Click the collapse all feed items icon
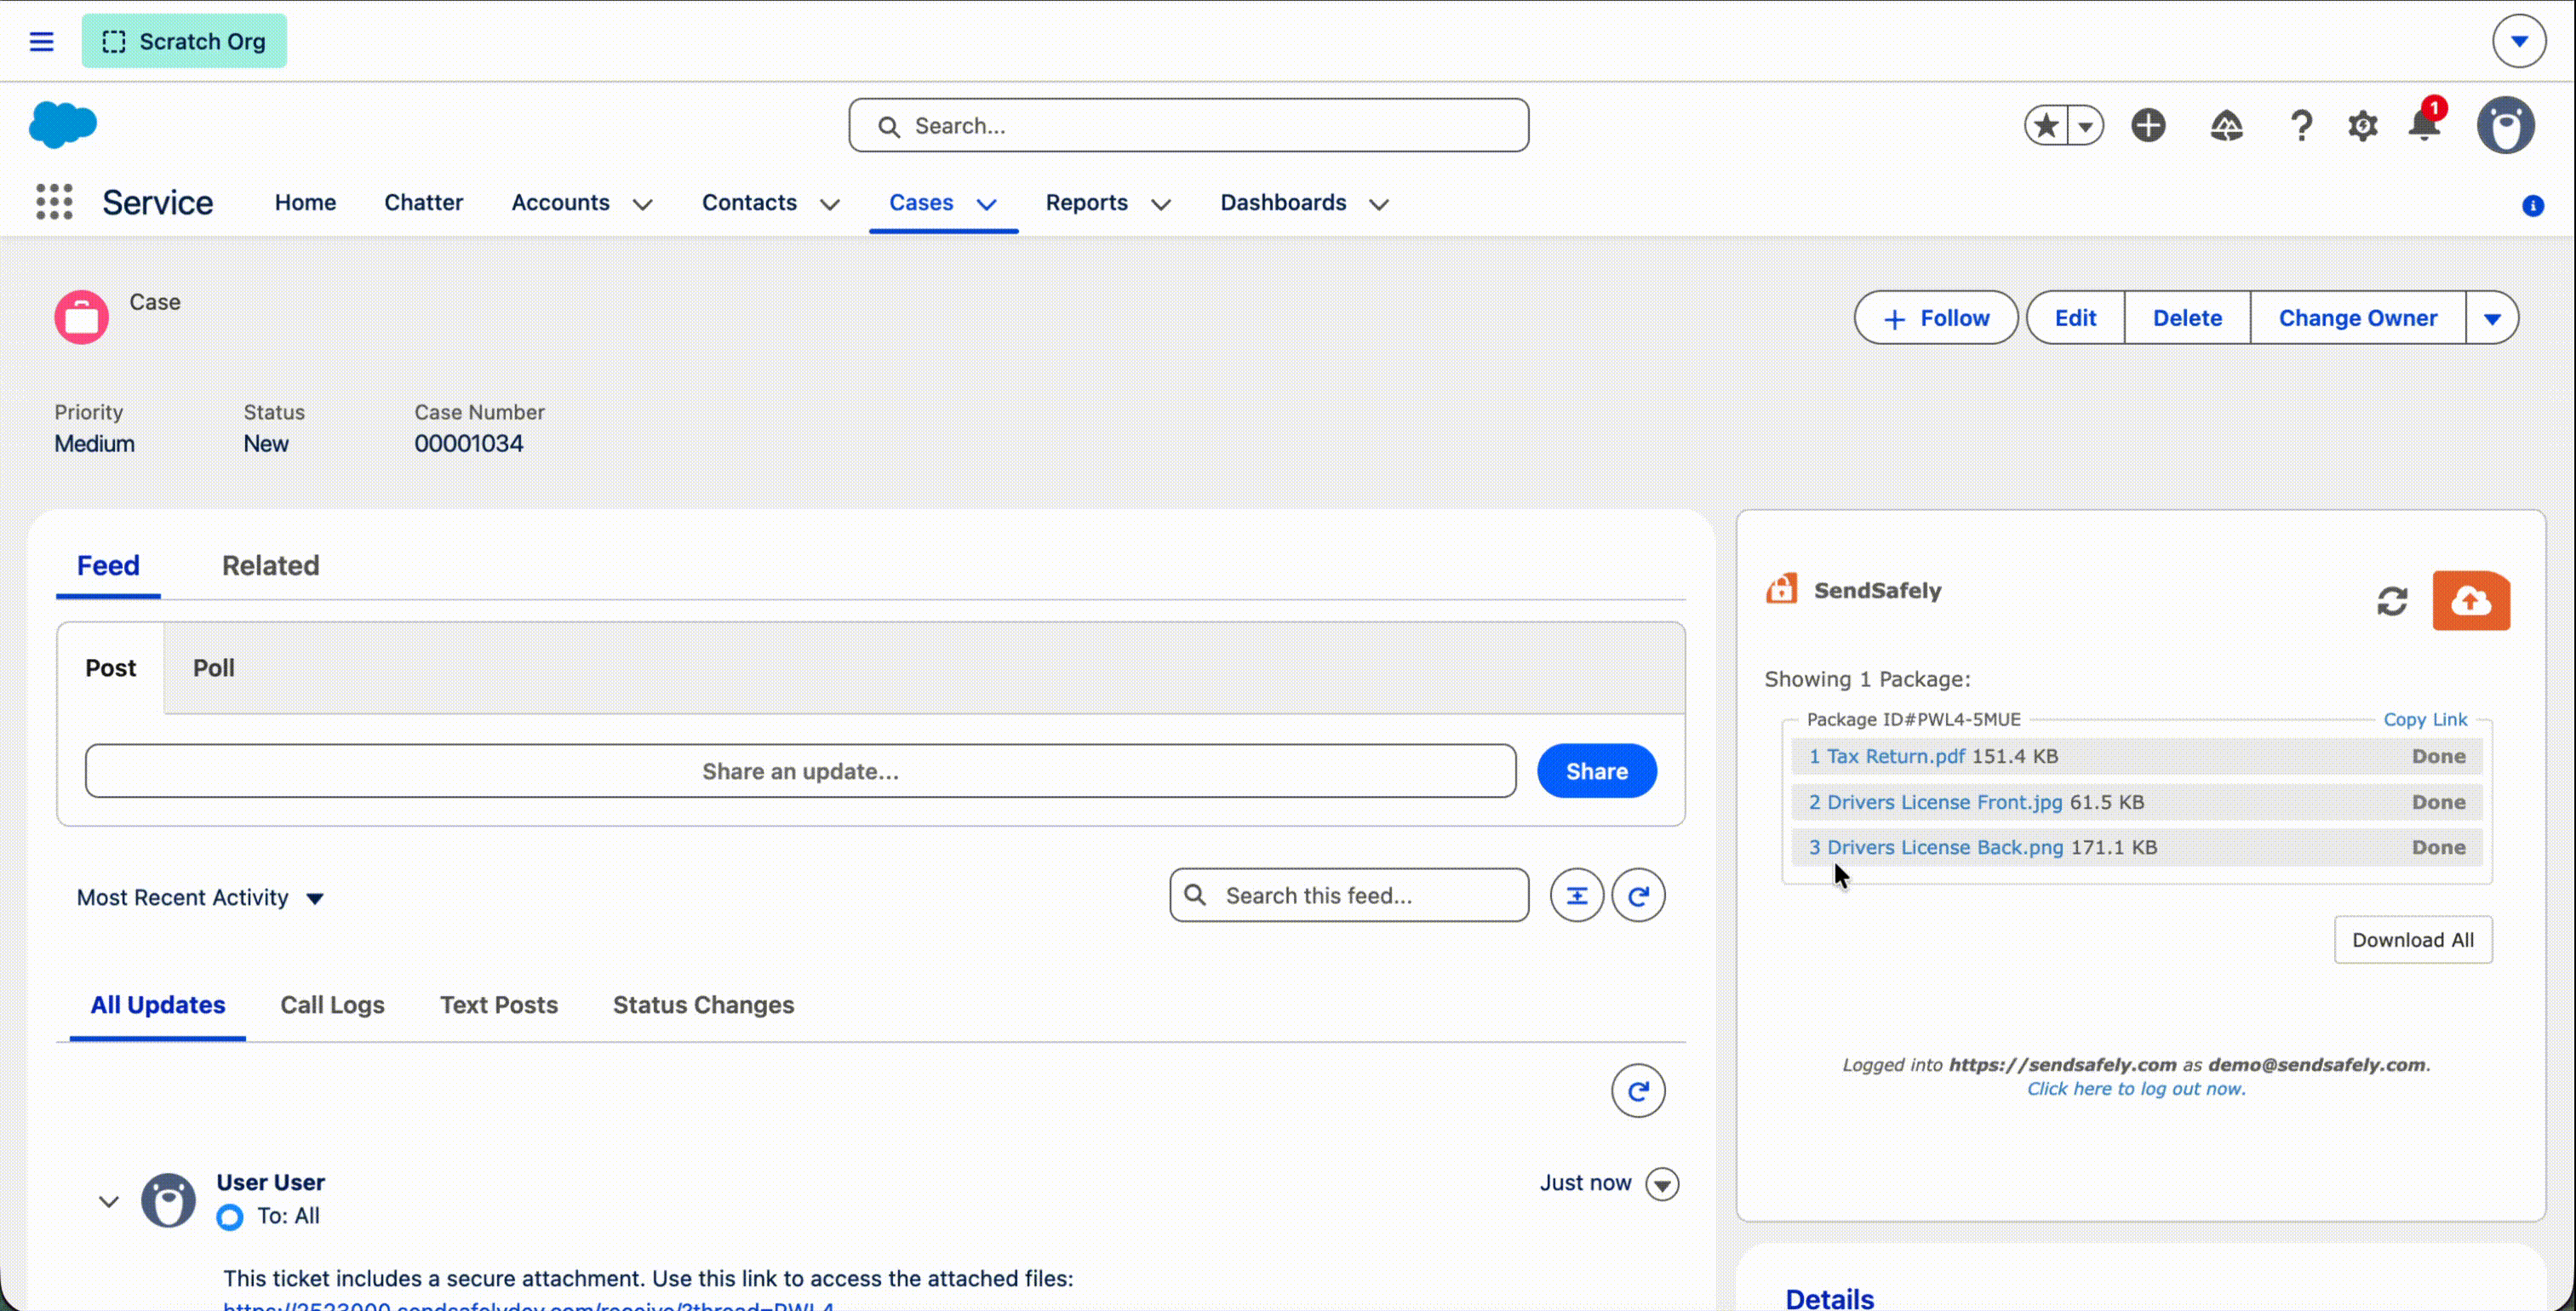Viewport: 2576px width, 1311px height. (x=1576, y=895)
